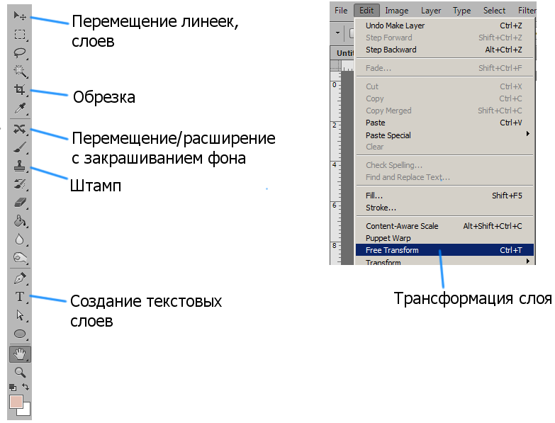Image resolution: width=555 pixels, height=423 pixels.
Task: Select the Move tool
Action: click(19, 16)
